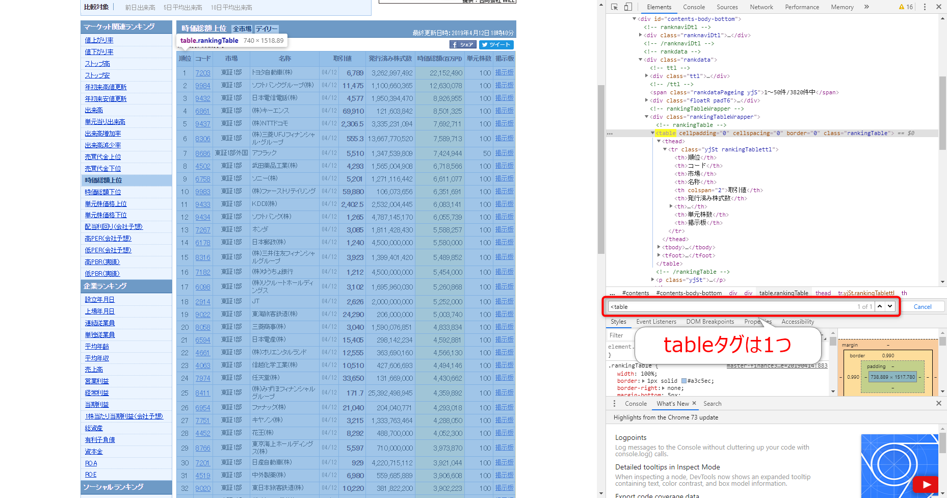Collapse the rankdata div node

pos(640,60)
